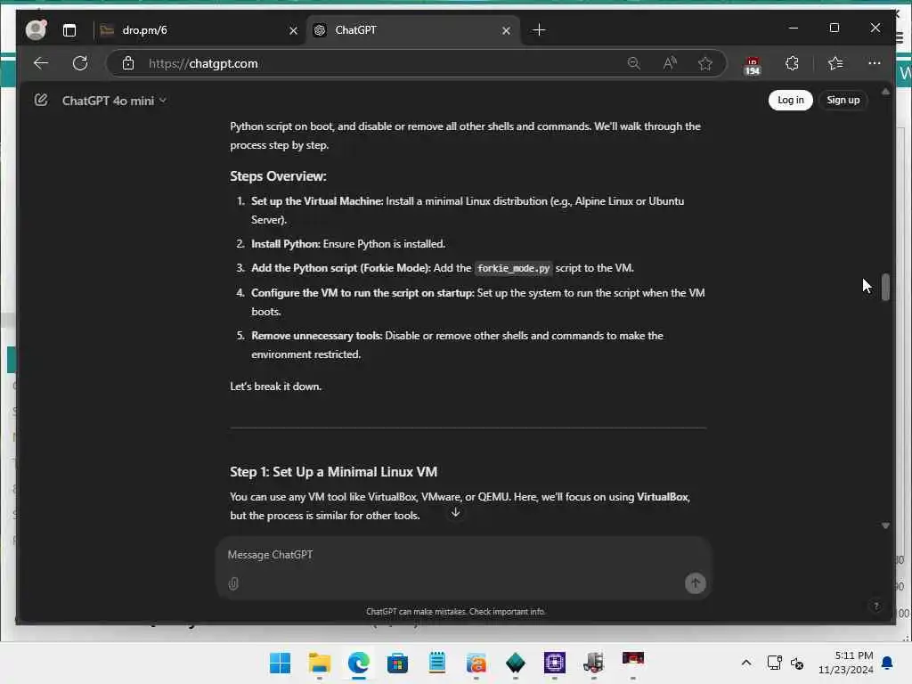Viewport: 912px width, 684px height.
Task: Open the Extensions puzzle icon
Action: click(x=792, y=63)
